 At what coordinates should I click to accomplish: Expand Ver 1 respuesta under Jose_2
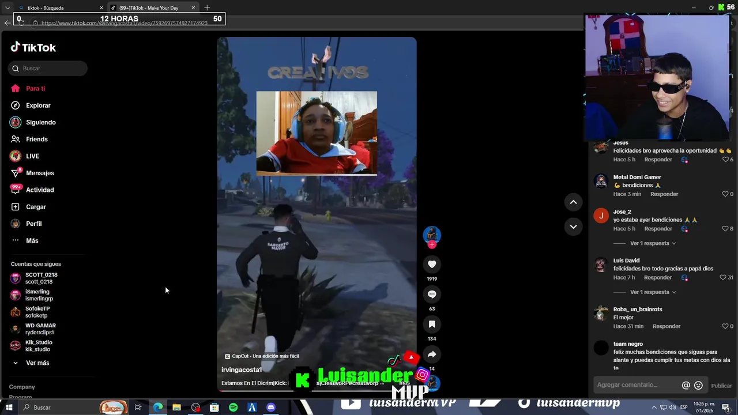click(x=653, y=243)
